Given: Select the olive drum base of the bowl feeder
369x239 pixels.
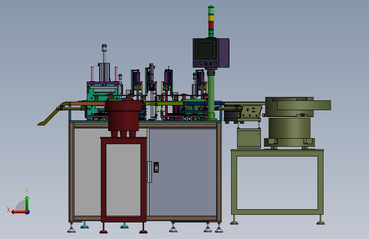Looking at the screenshot, I should click(289, 128).
